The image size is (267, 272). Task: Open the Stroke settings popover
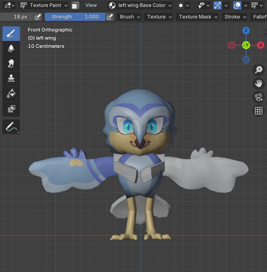coord(234,17)
